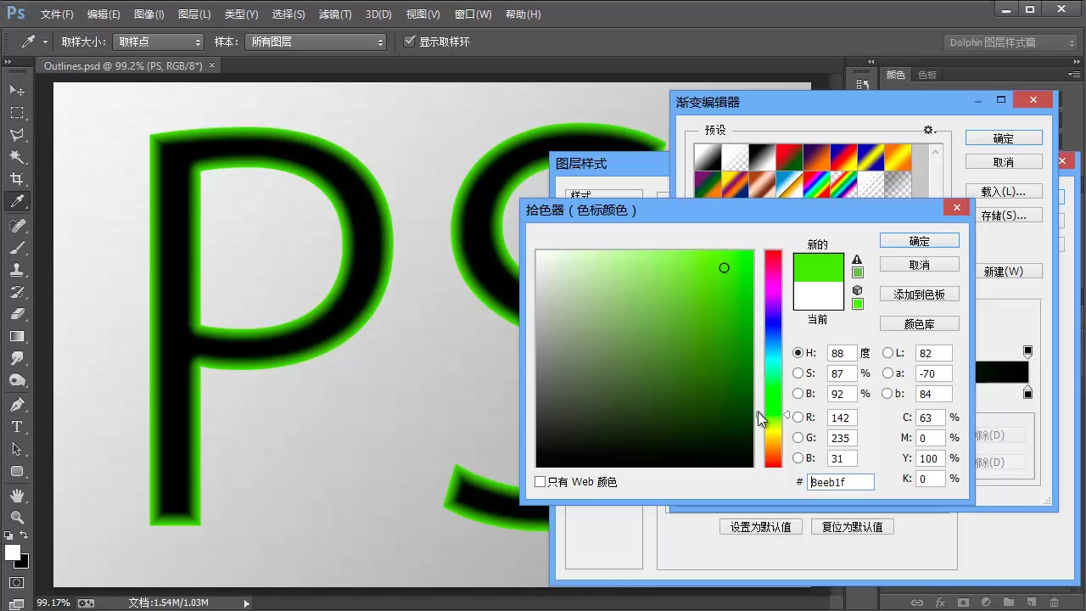Click the not-web-safe cube icon
This screenshot has height=611, width=1086.
point(857,290)
